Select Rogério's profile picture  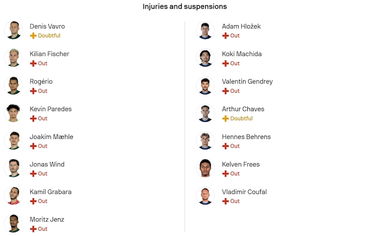tap(14, 85)
